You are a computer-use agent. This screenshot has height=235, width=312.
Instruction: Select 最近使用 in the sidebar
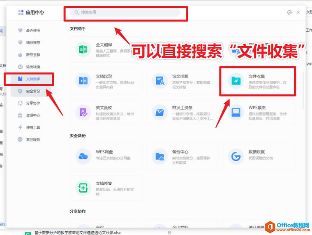click(33, 31)
